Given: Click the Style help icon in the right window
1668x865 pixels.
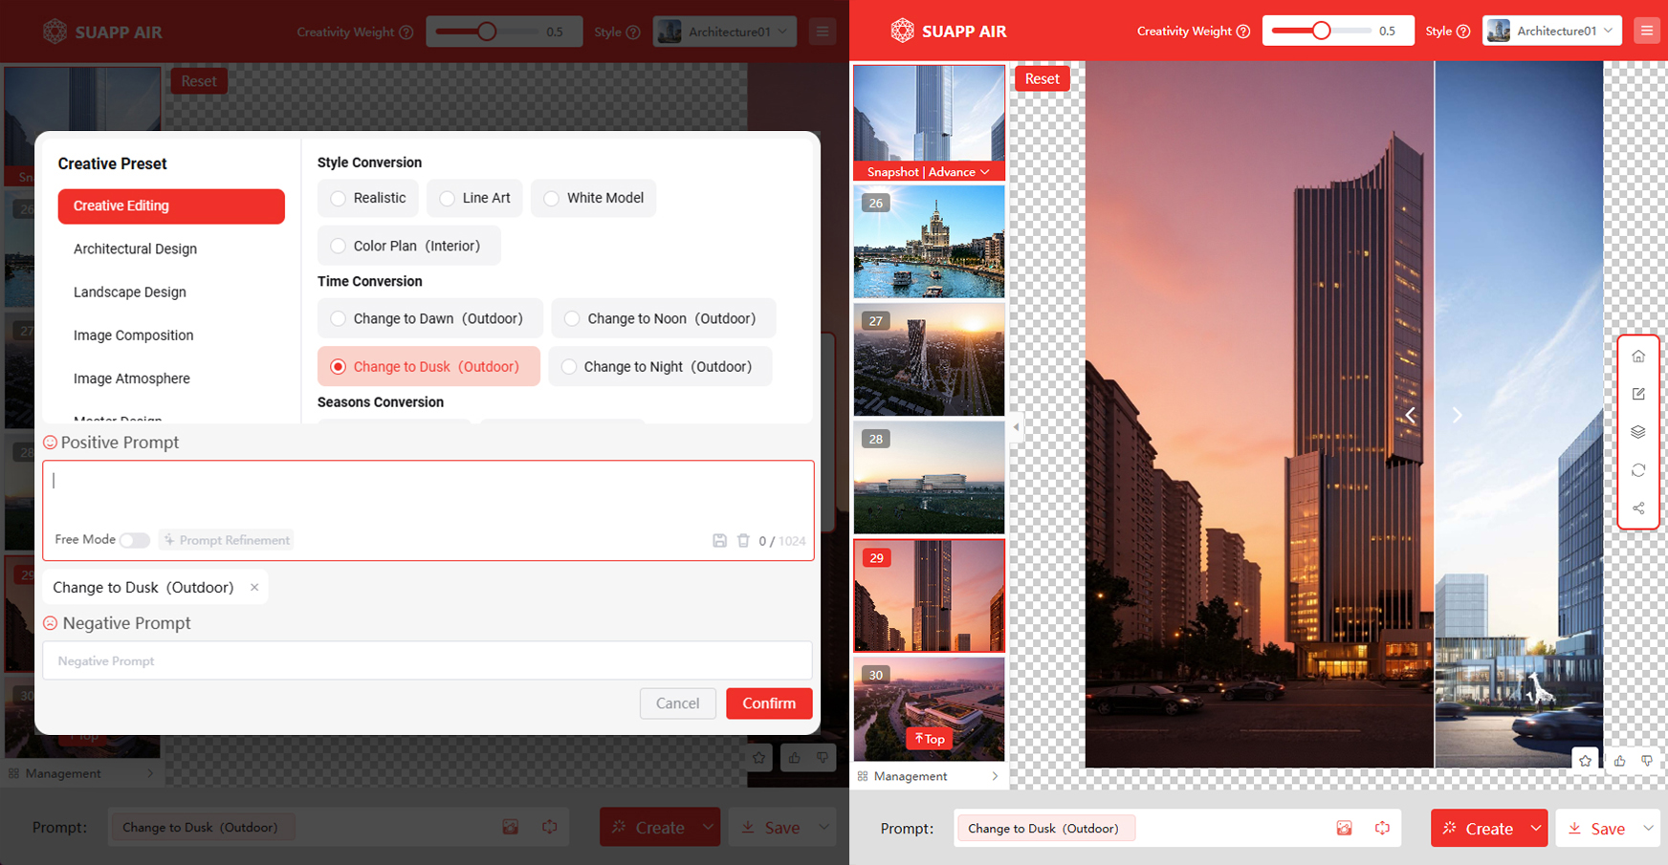Looking at the screenshot, I should pos(1463,32).
